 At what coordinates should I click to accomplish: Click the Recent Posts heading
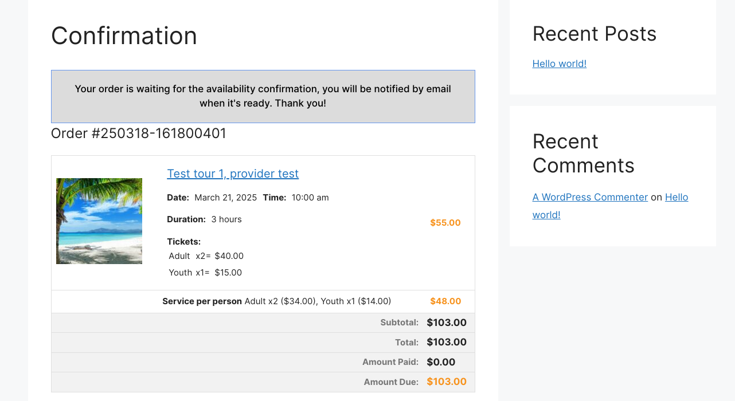(x=595, y=34)
